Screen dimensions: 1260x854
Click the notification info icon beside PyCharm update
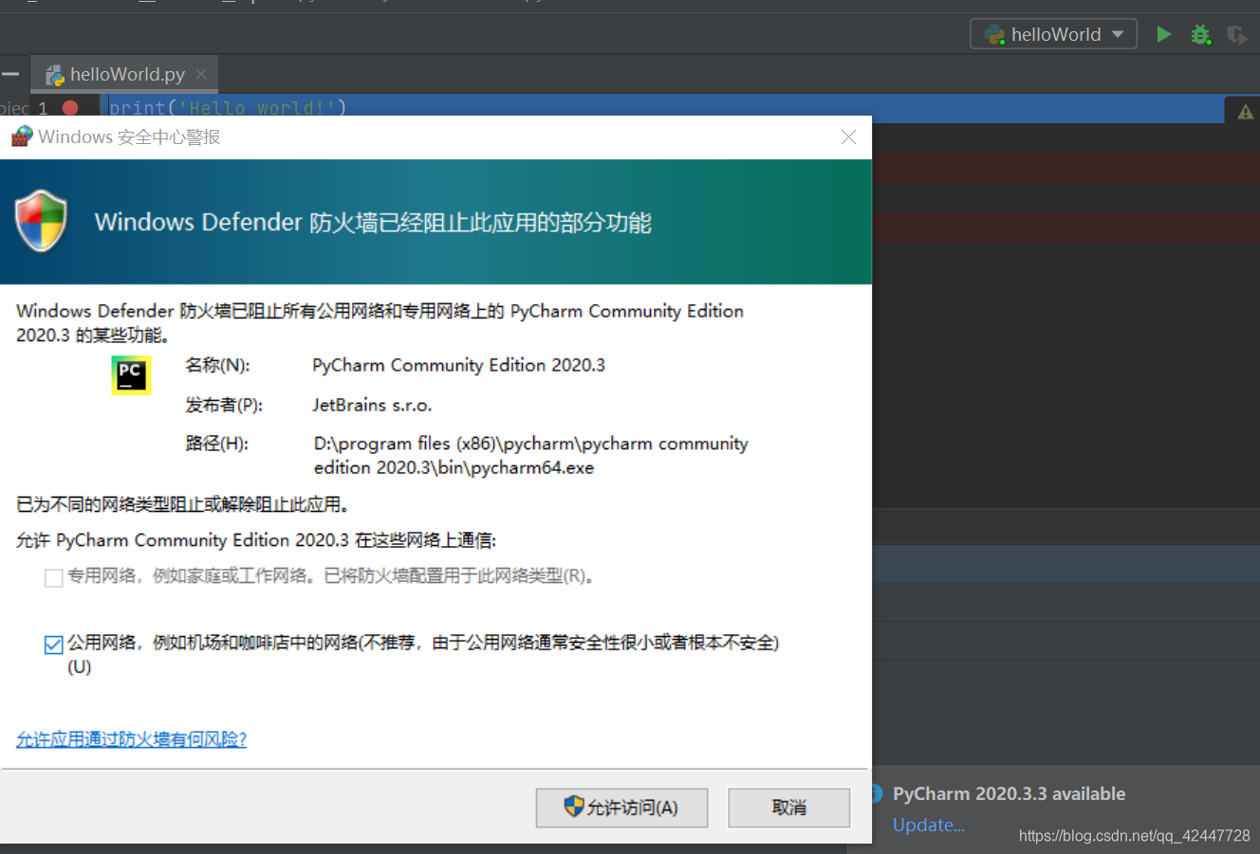(x=877, y=793)
